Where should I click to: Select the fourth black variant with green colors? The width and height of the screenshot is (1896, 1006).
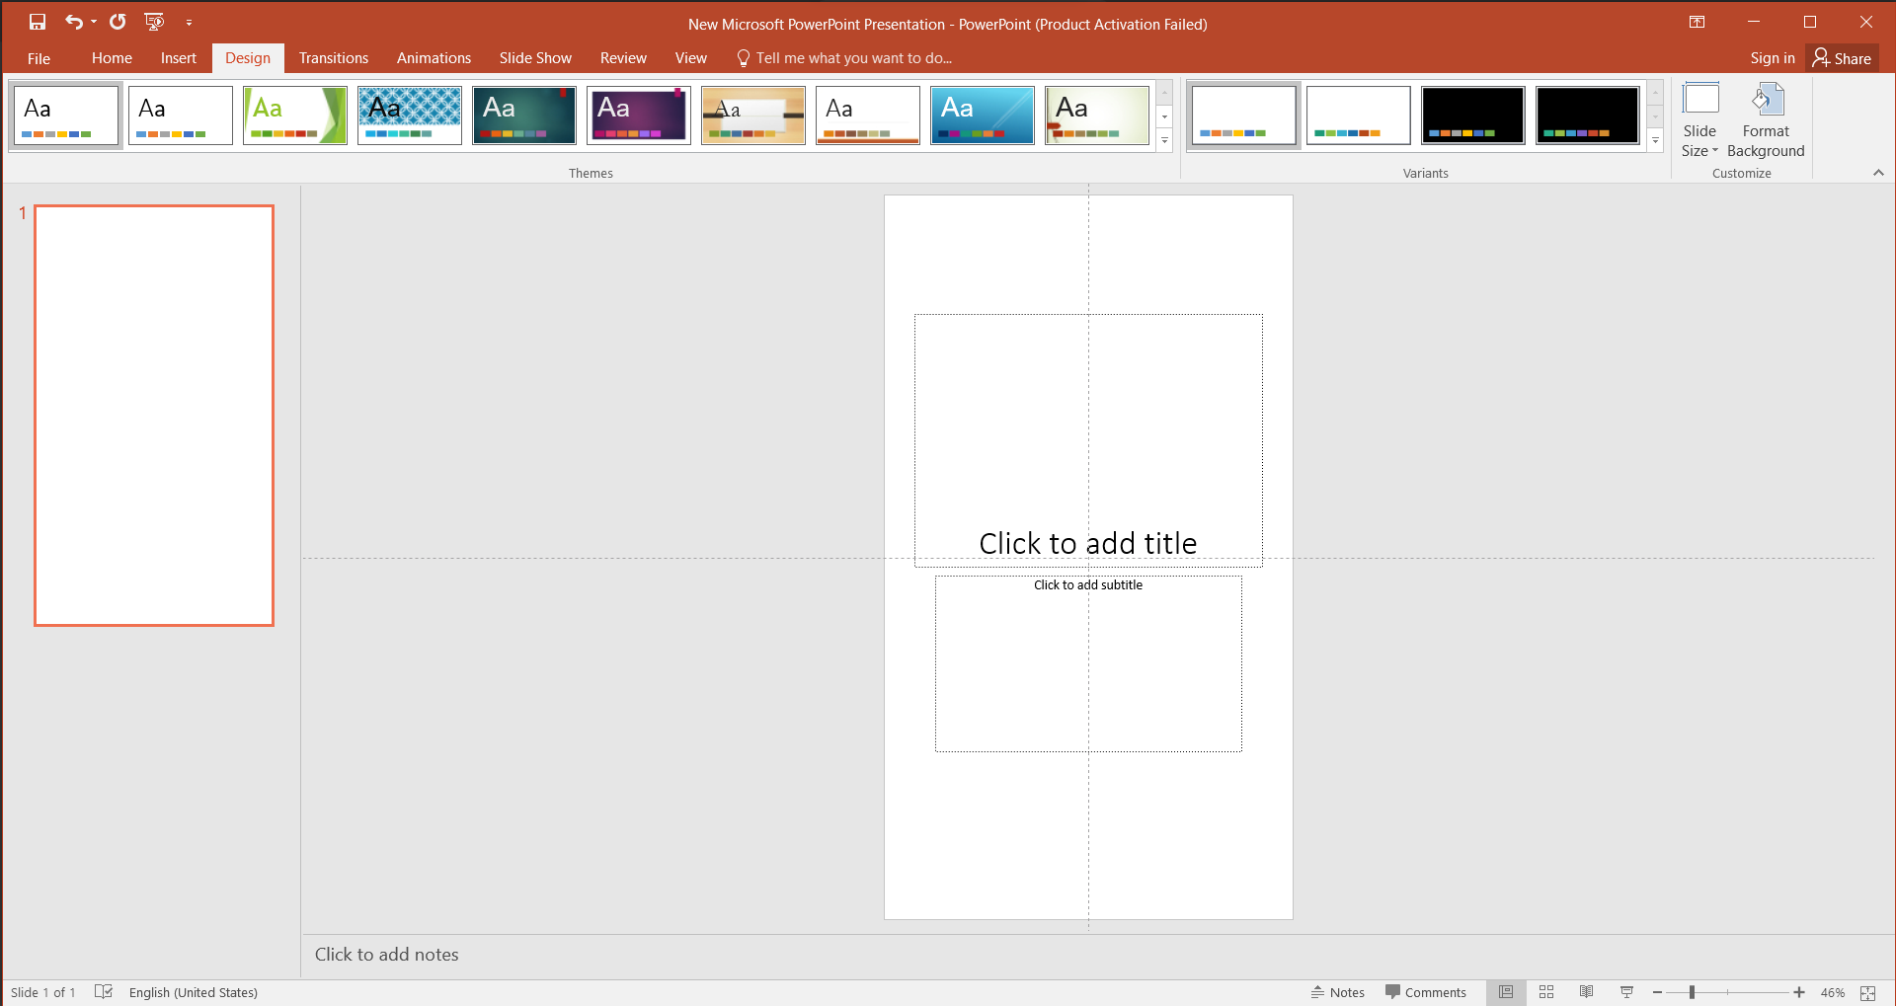click(1588, 116)
